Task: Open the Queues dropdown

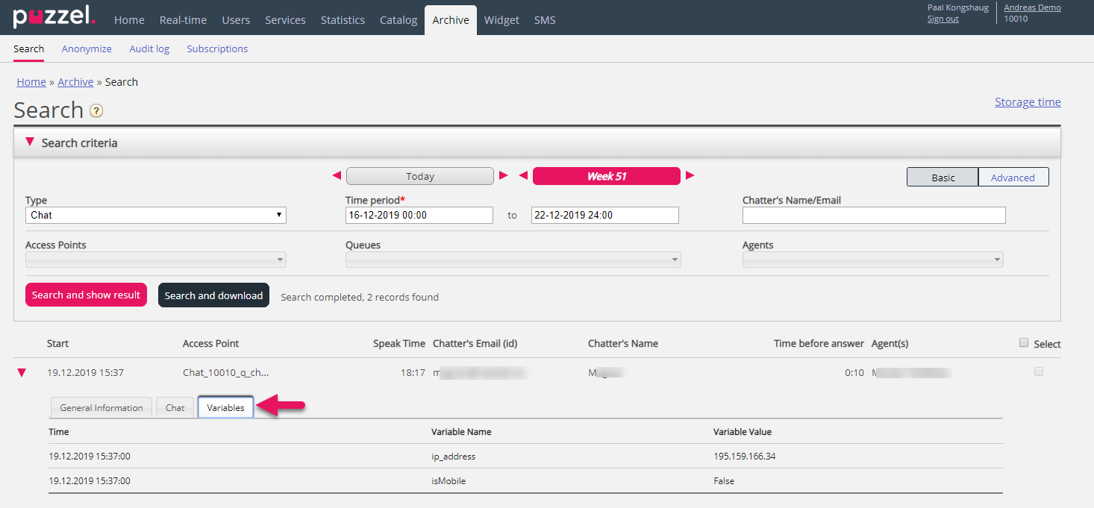Action: (x=513, y=260)
